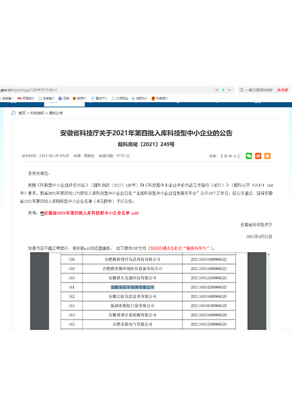292x416 pixels.
Task: Click the announcement title heading
Action: tap(146, 133)
